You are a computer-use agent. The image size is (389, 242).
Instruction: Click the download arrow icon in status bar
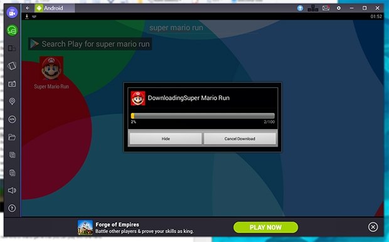[27, 16]
